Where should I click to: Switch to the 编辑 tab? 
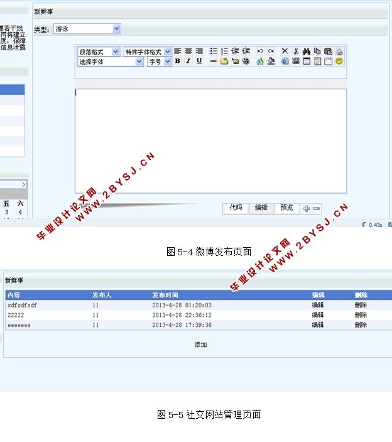261,208
